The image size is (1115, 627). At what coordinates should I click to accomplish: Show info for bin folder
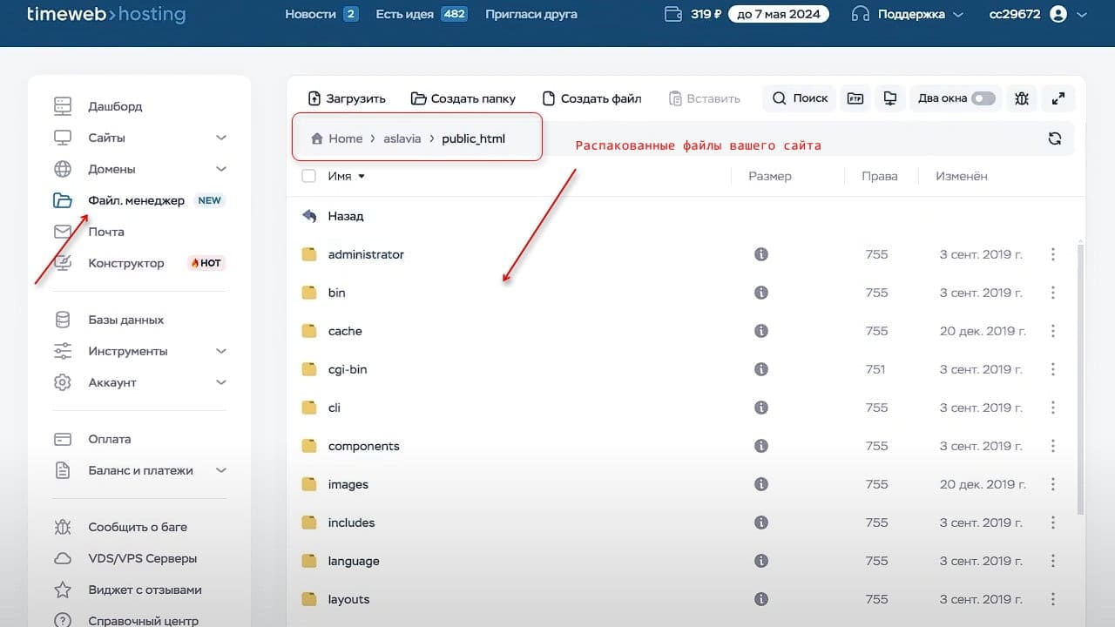tap(761, 293)
